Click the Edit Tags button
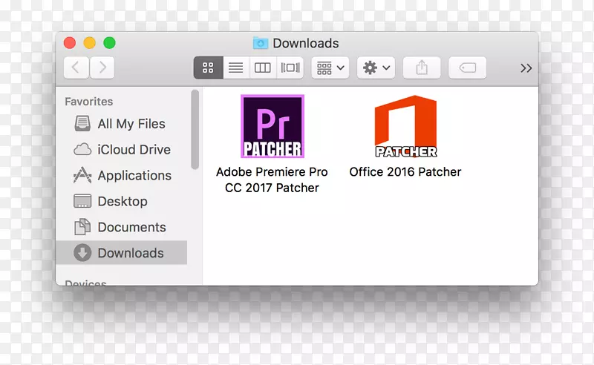Viewport: 594px width, 365px height. tap(468, 68)
